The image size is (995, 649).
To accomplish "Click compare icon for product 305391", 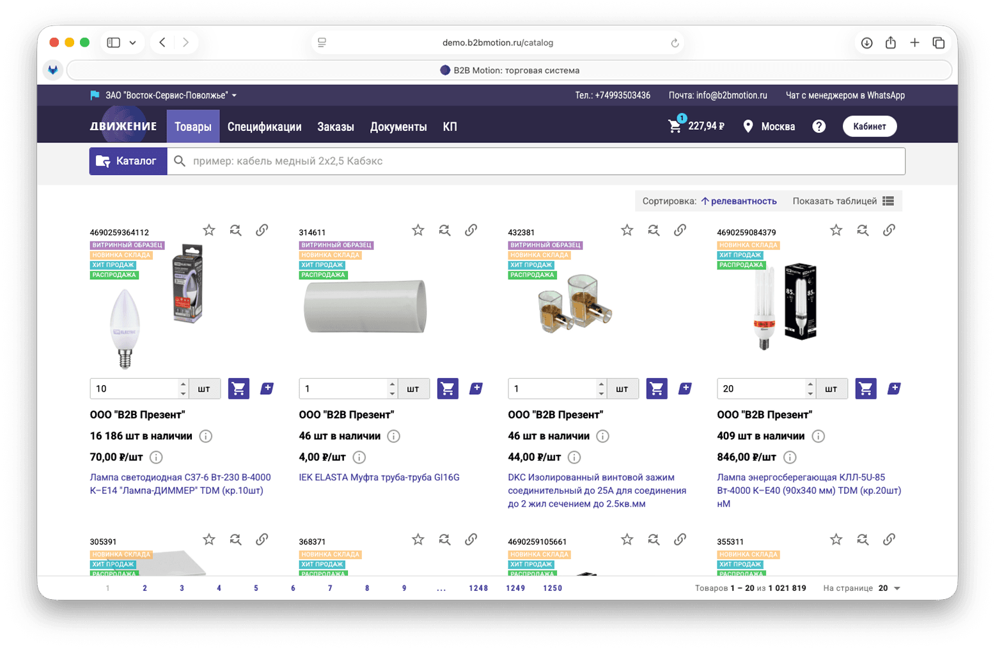I will point(235,540).
